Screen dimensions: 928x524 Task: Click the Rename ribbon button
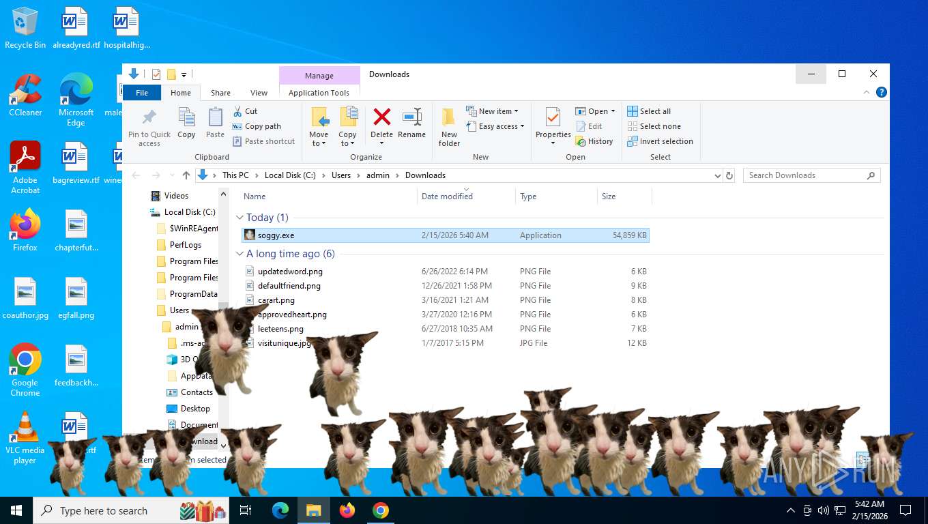point(411,123)
